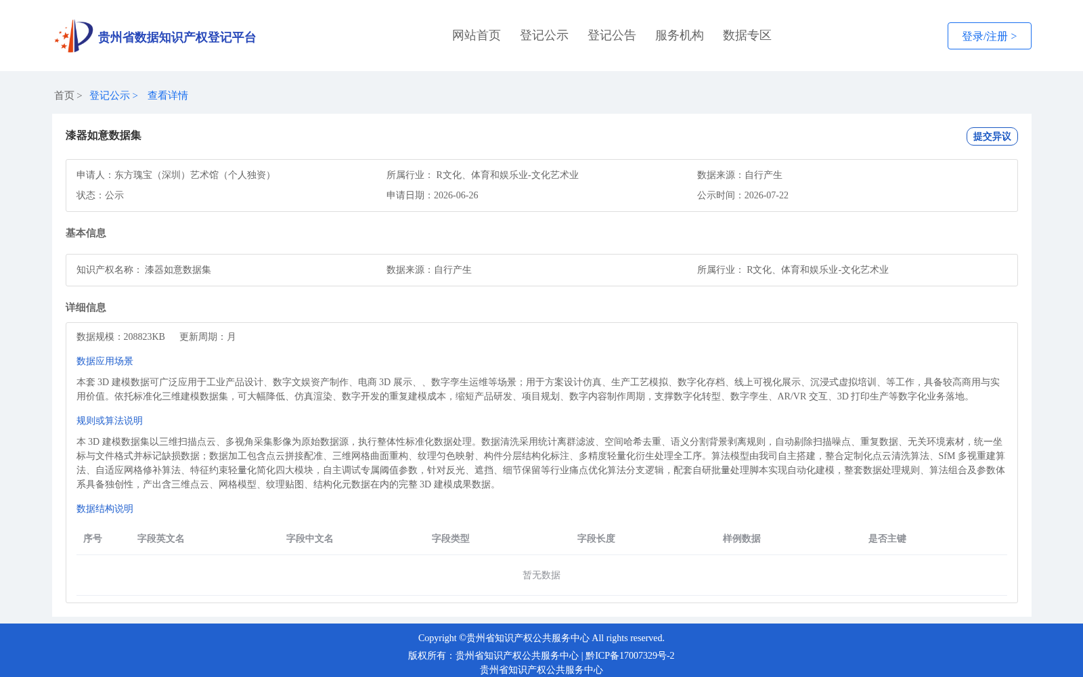The image size is (1083, 677).
Task: Click the 申请日期：2026-06-26 text
Action: [x=433, y=195]
